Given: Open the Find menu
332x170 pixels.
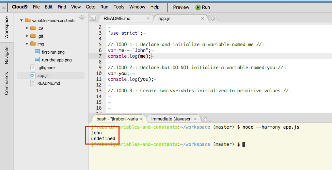Looking at the screenshot, I should pos(62,7).
